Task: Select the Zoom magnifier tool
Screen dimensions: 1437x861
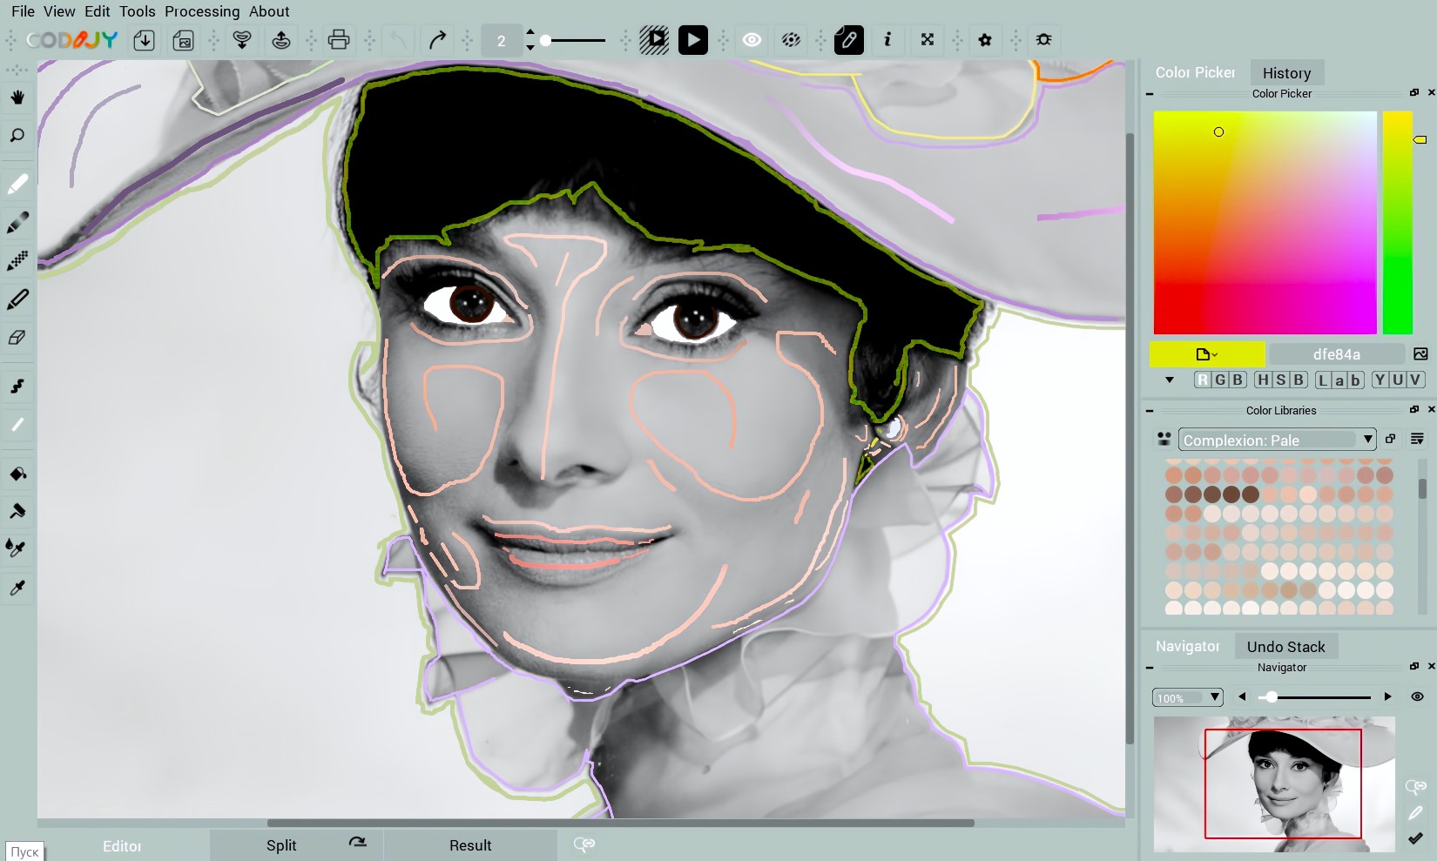Action: tap(17, 135)
